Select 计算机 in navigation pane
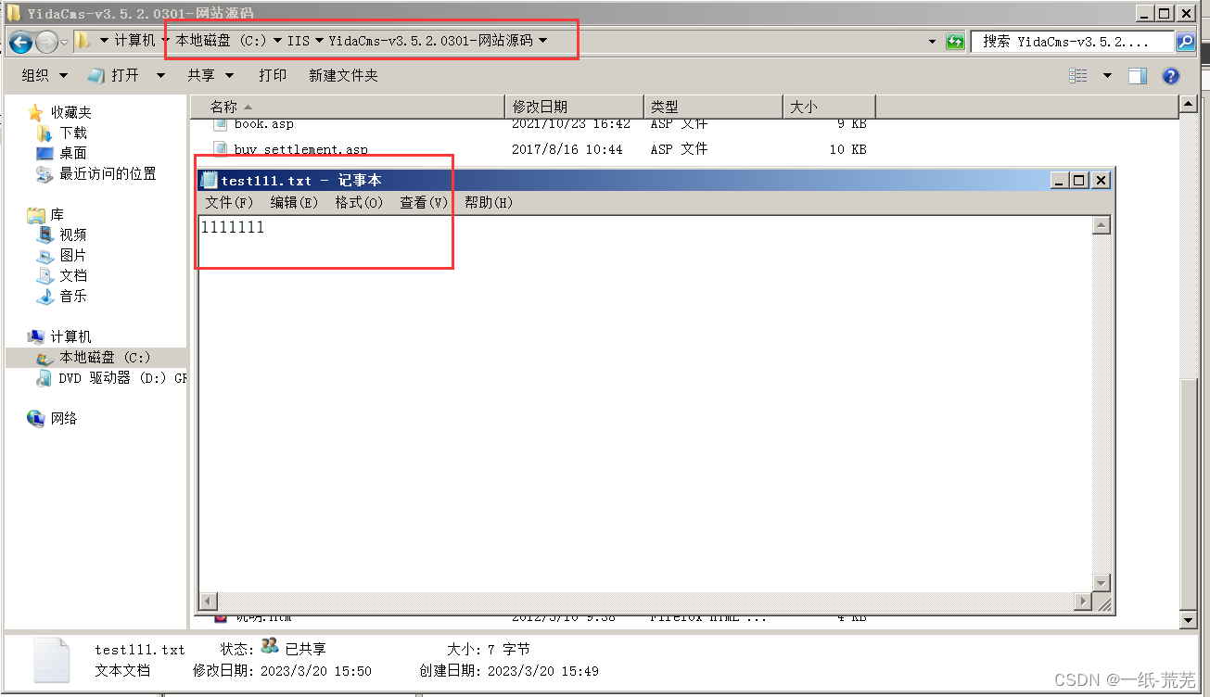The width and height of the screenshot is (1210, 697). (70, 336)
